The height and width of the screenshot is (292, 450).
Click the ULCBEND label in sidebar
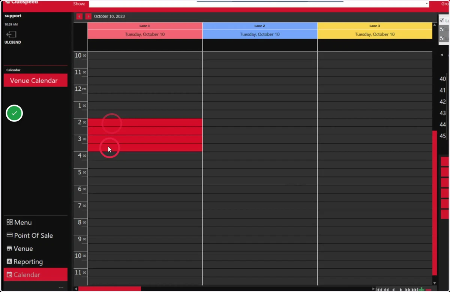click(x=13, y=42)
